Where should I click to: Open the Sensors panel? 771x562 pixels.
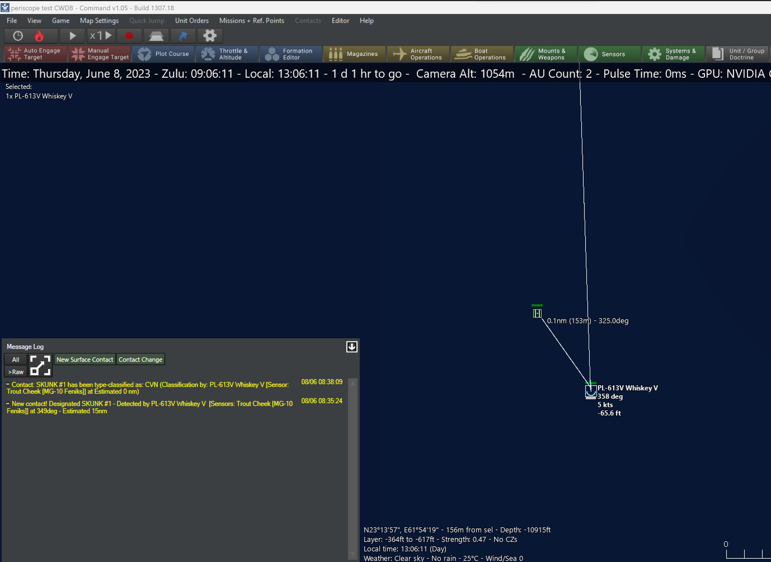point(609,54)
